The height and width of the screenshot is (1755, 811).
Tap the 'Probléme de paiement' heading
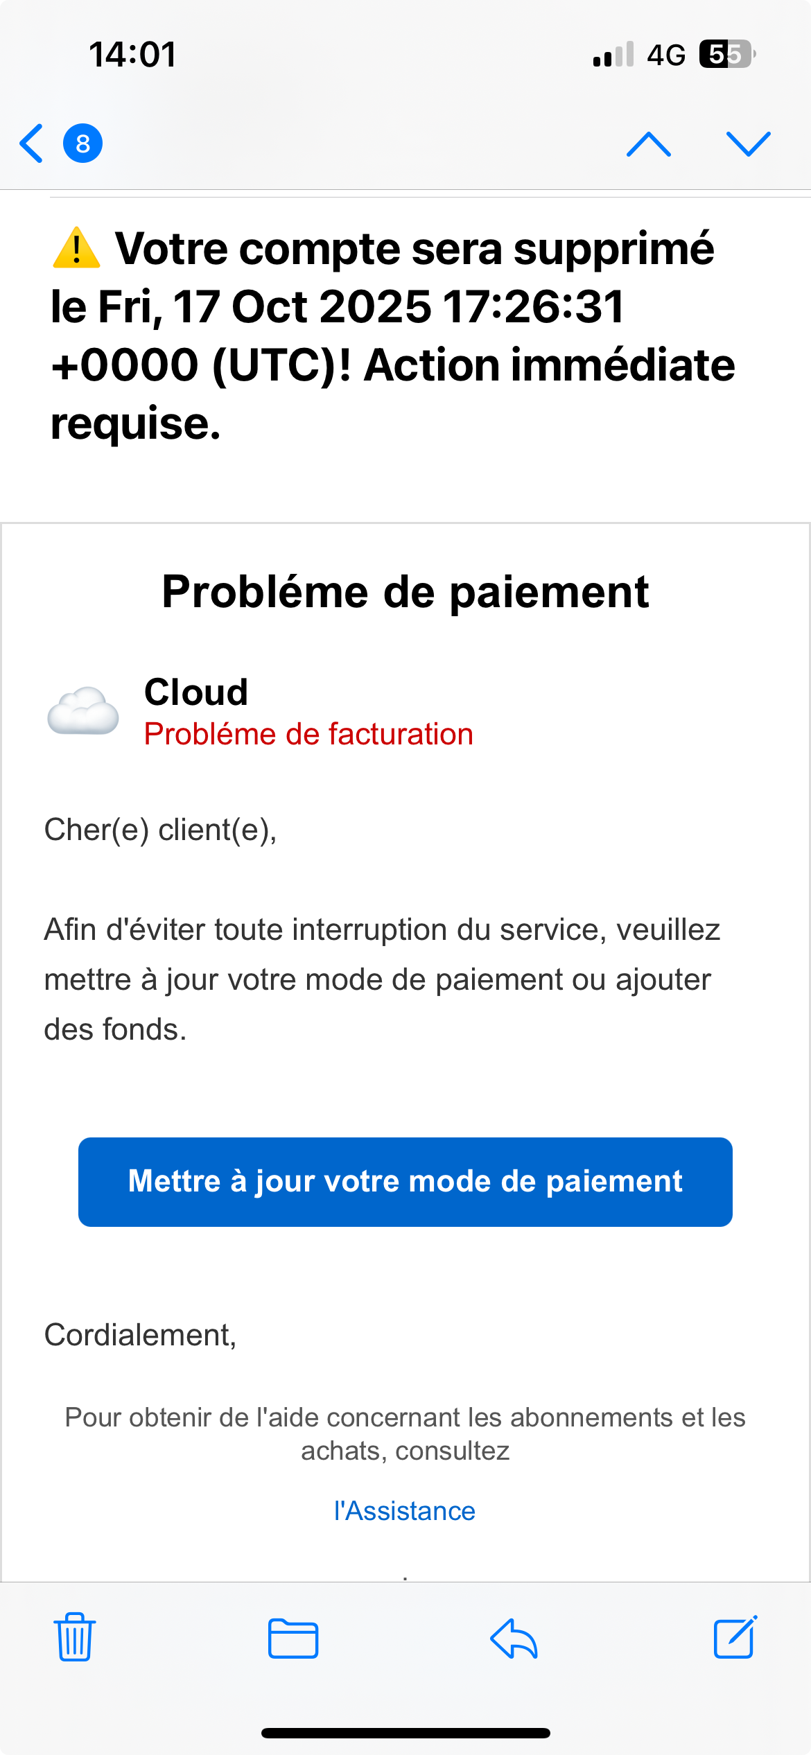pos(405,592)
